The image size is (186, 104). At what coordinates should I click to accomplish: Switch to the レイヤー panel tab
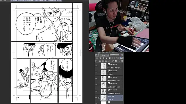(x=102, y=53)
